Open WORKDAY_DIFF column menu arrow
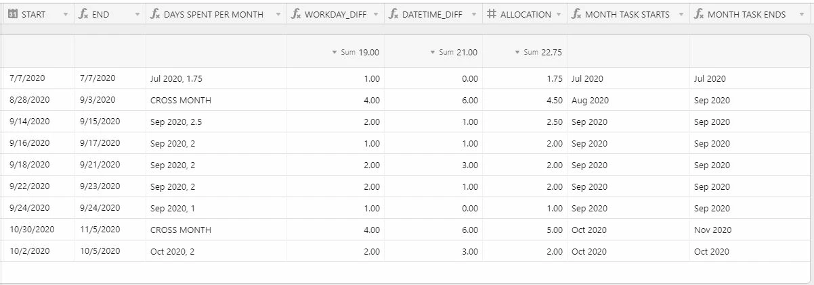 [x=375, y=15]
